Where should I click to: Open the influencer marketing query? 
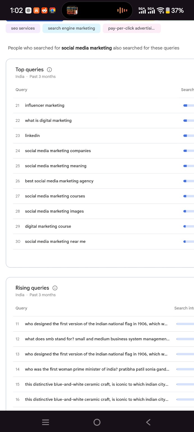pyautogui.click(x=45, y=105)
